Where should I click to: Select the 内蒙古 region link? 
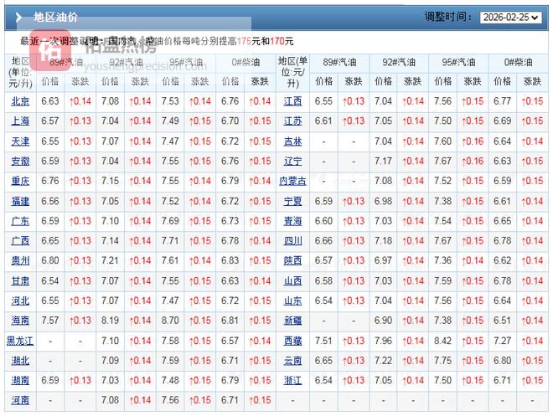coord(292,182)
